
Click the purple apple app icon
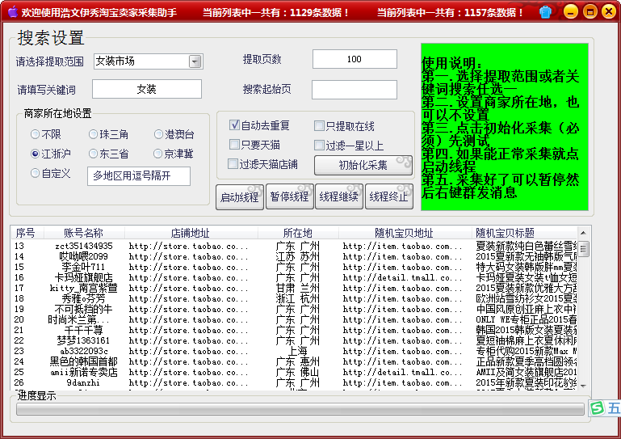13,11
